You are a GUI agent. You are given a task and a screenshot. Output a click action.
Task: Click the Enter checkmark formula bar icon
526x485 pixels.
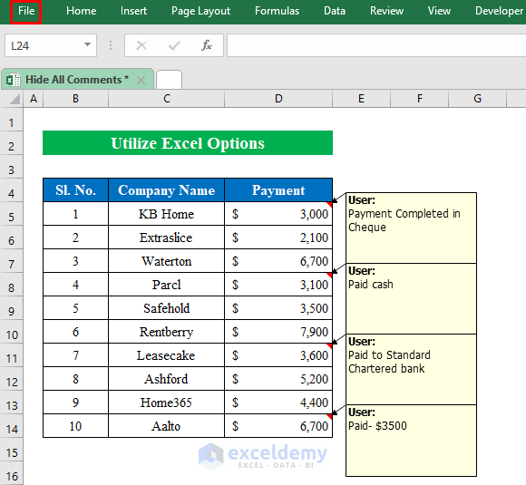click(x=174, y=45)
